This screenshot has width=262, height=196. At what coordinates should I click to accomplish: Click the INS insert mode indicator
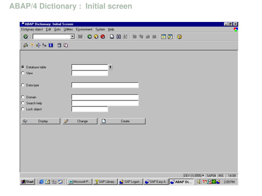[221, 176]
